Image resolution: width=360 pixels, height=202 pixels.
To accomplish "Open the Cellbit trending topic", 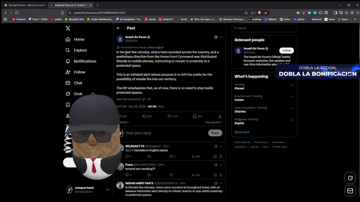I will 239,100.
